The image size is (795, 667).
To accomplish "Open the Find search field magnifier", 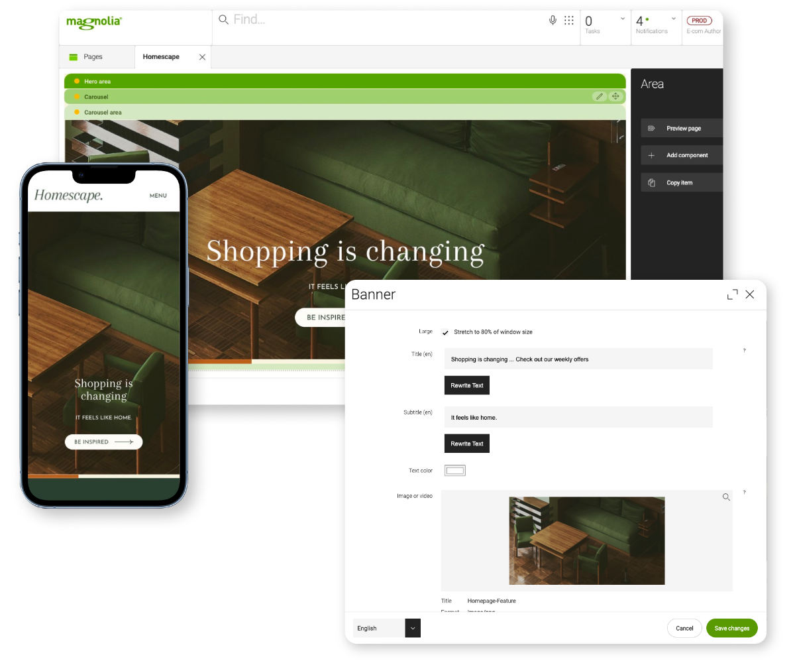I will (x=223, y=19).
